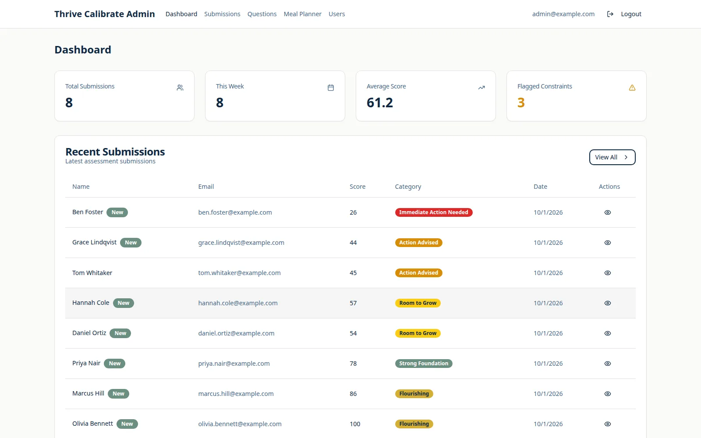Click the score 100 cell

[355, 424]
